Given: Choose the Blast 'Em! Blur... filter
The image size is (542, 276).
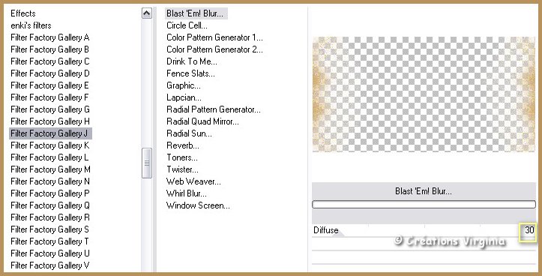Looking at the screenshot, I should click(x=196, y=13).
